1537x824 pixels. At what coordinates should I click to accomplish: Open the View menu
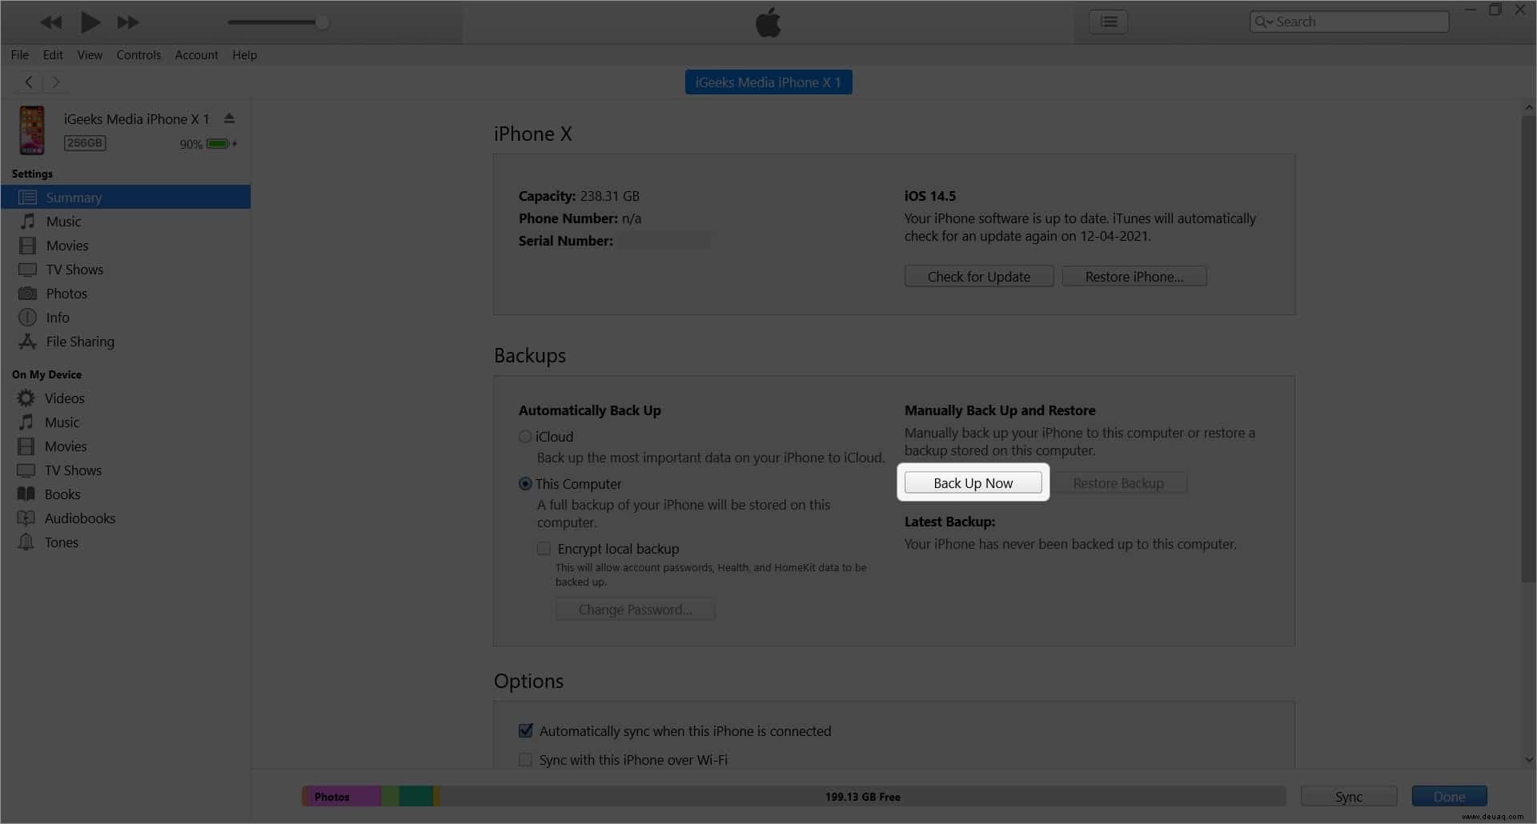coord(90,55)
